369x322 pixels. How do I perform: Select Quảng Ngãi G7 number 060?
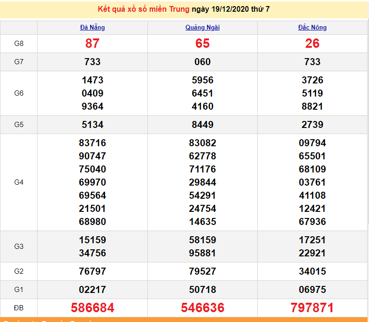tap(202, 62)
